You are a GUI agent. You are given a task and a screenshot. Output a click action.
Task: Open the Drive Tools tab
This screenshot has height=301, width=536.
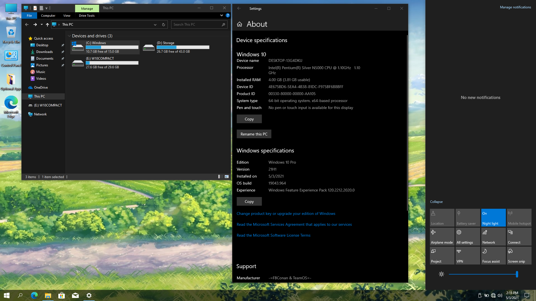click(x=87, y=16)
